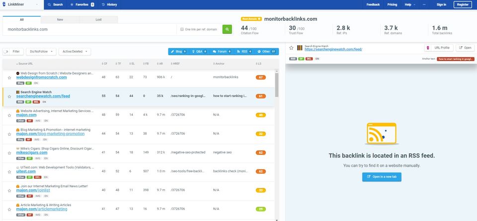Switch to the New backlinks tab
Image resolution: width=477 pixels, height=221 pixels.
(60, 20)
